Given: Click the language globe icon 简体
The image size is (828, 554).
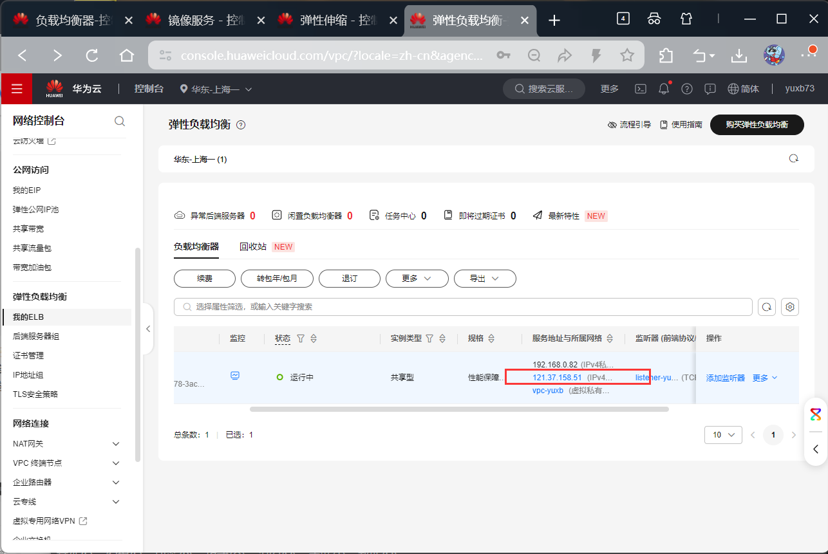Looking at the screenshot, I should pos(743,89).
